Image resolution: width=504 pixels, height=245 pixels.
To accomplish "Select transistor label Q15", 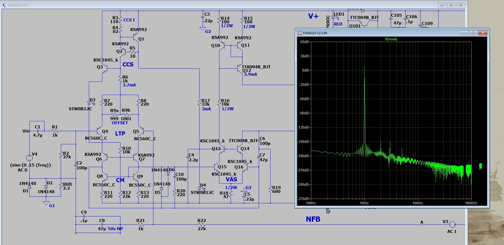I will coord(222,167).
